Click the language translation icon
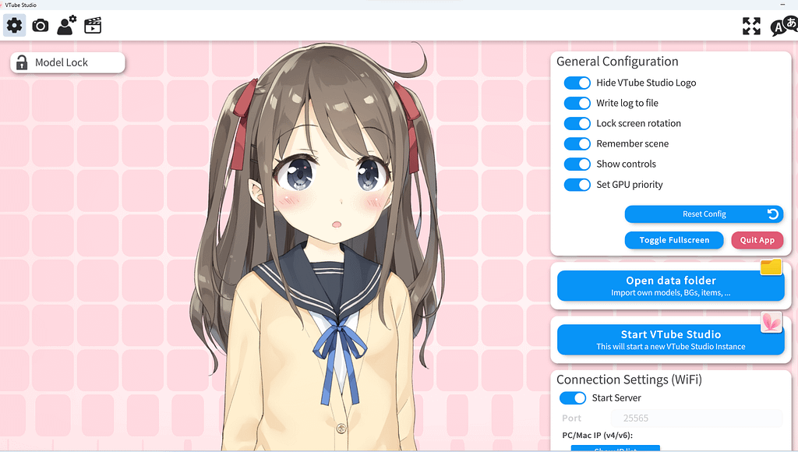The image size is (798, 452). [x=782, y=26]
